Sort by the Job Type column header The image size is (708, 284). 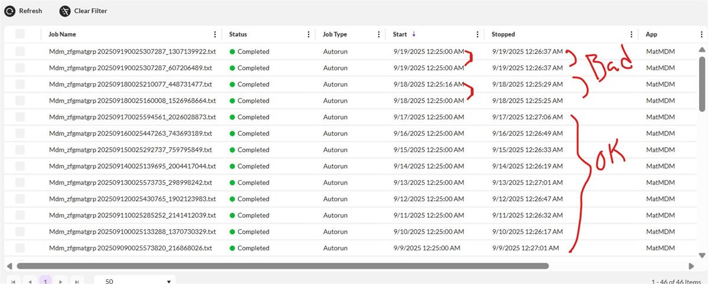pos(335,34)
